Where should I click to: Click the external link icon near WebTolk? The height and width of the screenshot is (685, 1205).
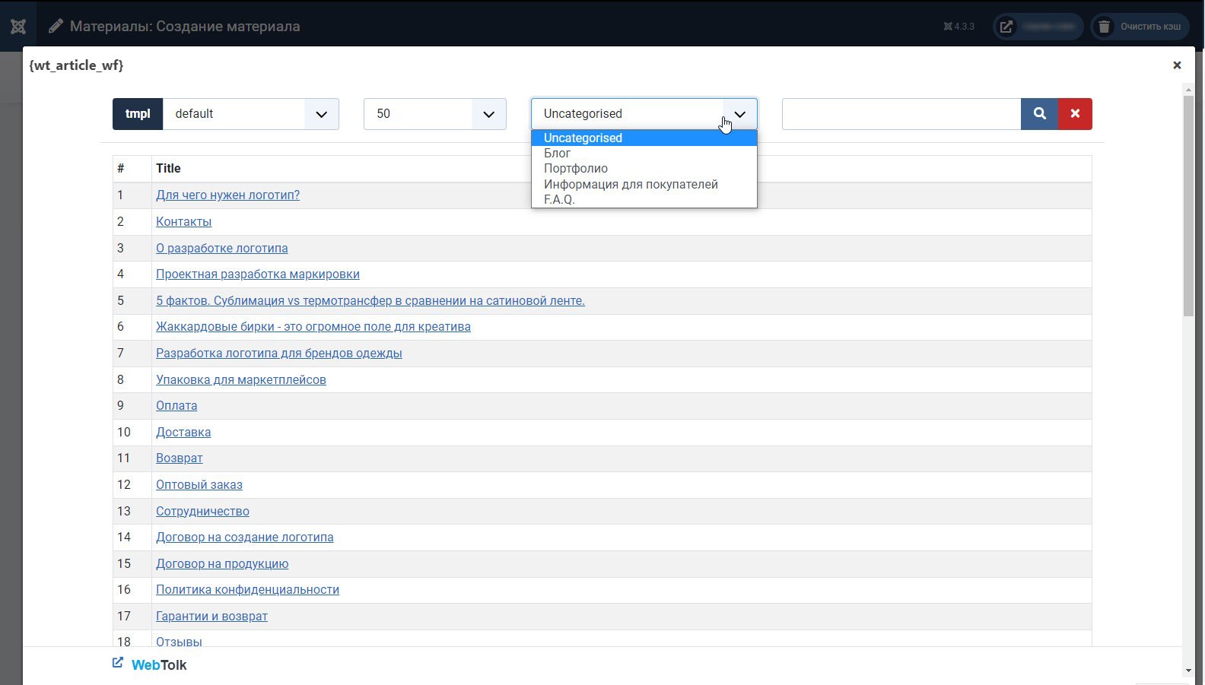[x=118, y=663]
